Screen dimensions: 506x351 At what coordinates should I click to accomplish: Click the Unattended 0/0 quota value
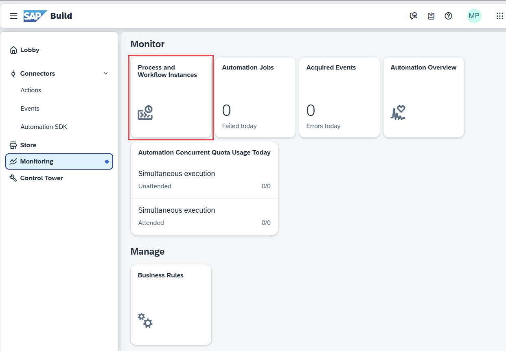pyautogui.click(x=266, y=186)
